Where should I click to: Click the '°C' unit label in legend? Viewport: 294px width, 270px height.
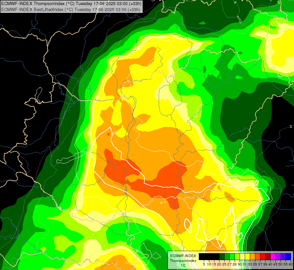click(x=183, y=265)
